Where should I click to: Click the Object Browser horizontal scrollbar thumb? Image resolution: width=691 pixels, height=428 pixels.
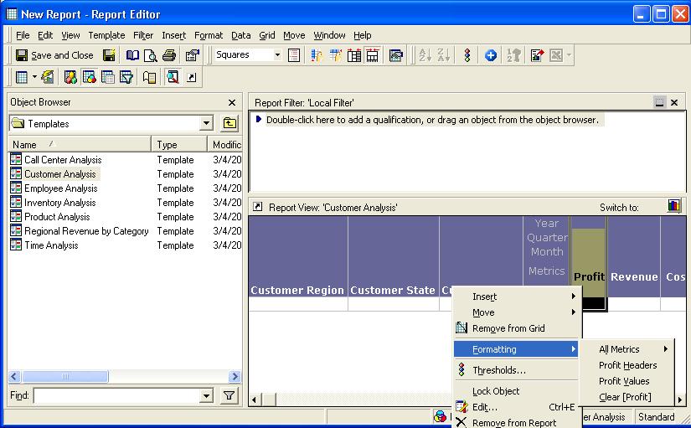pos(64,376)
